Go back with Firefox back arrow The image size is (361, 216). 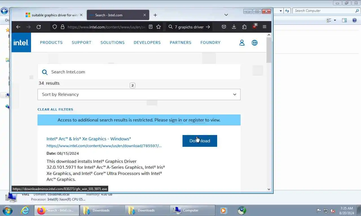(18, 27)
